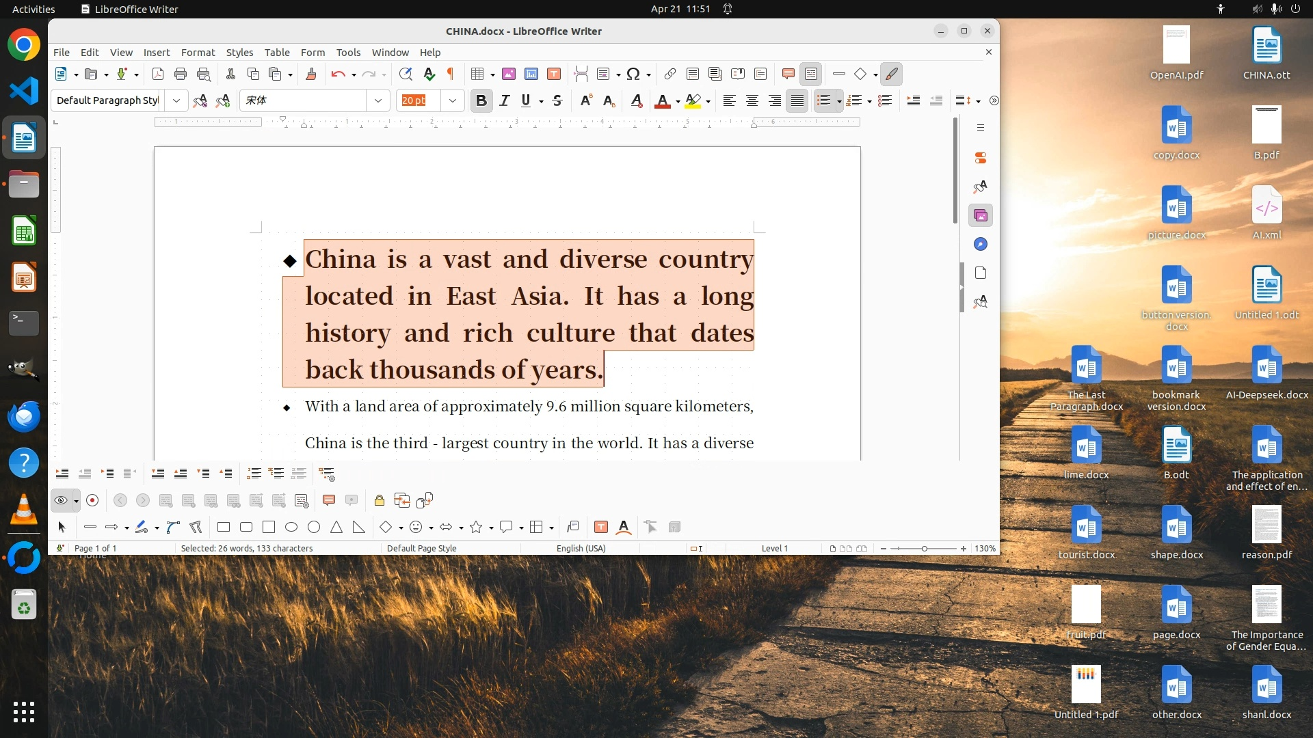
Task: Click Default Page Style in status bar
Action: pyautogui.click(x=421, y=548)
